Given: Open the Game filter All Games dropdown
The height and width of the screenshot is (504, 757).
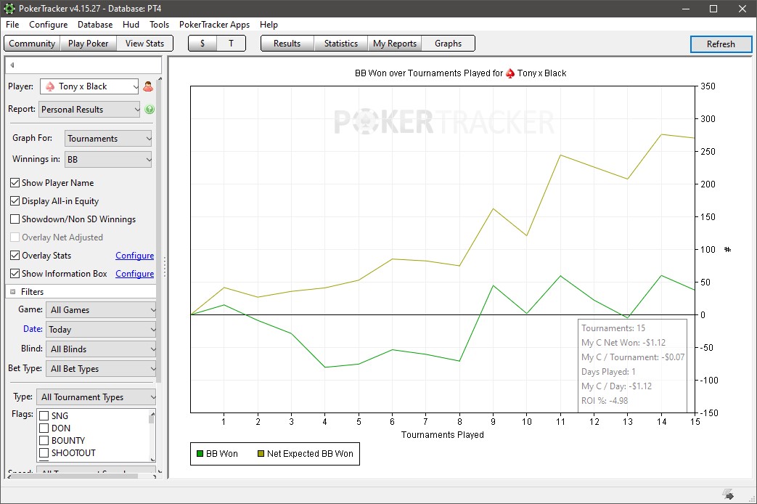Looking at the screenshot, I should pyautogui.click(x=102, y=310).
